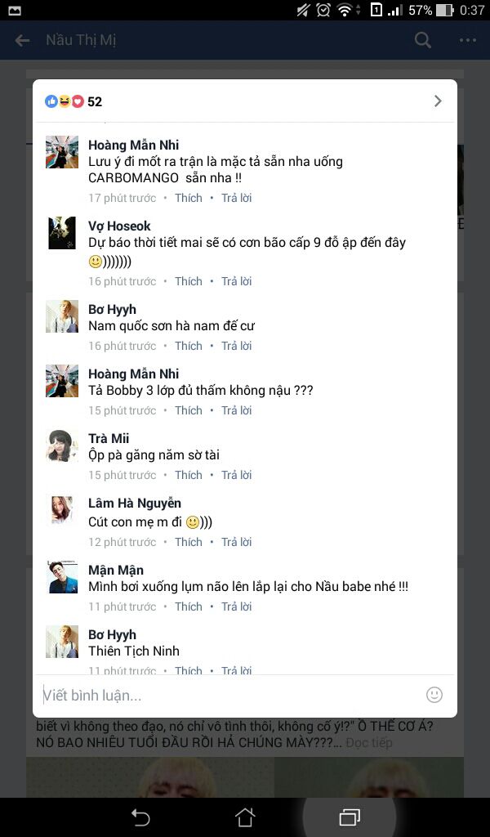Reply to Mận Mận's comment via Trả lời
This screenshot has width=490, height=837.
(x=237, y=606)
